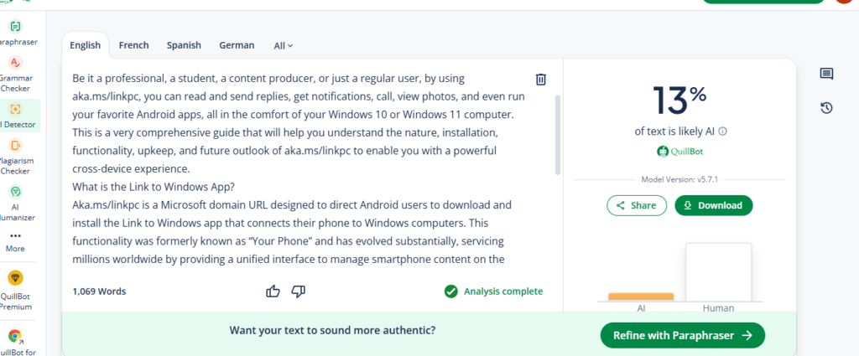Select the German language tab
Image resolution: width=859 pixels, height=356 pixels.
[237, 45]
